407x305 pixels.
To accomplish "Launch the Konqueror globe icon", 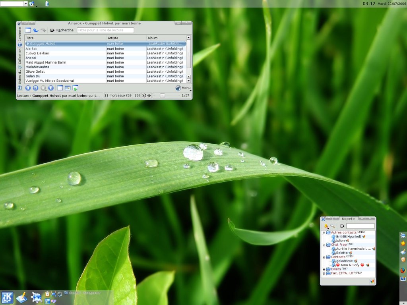I will (x=36, y=297).
